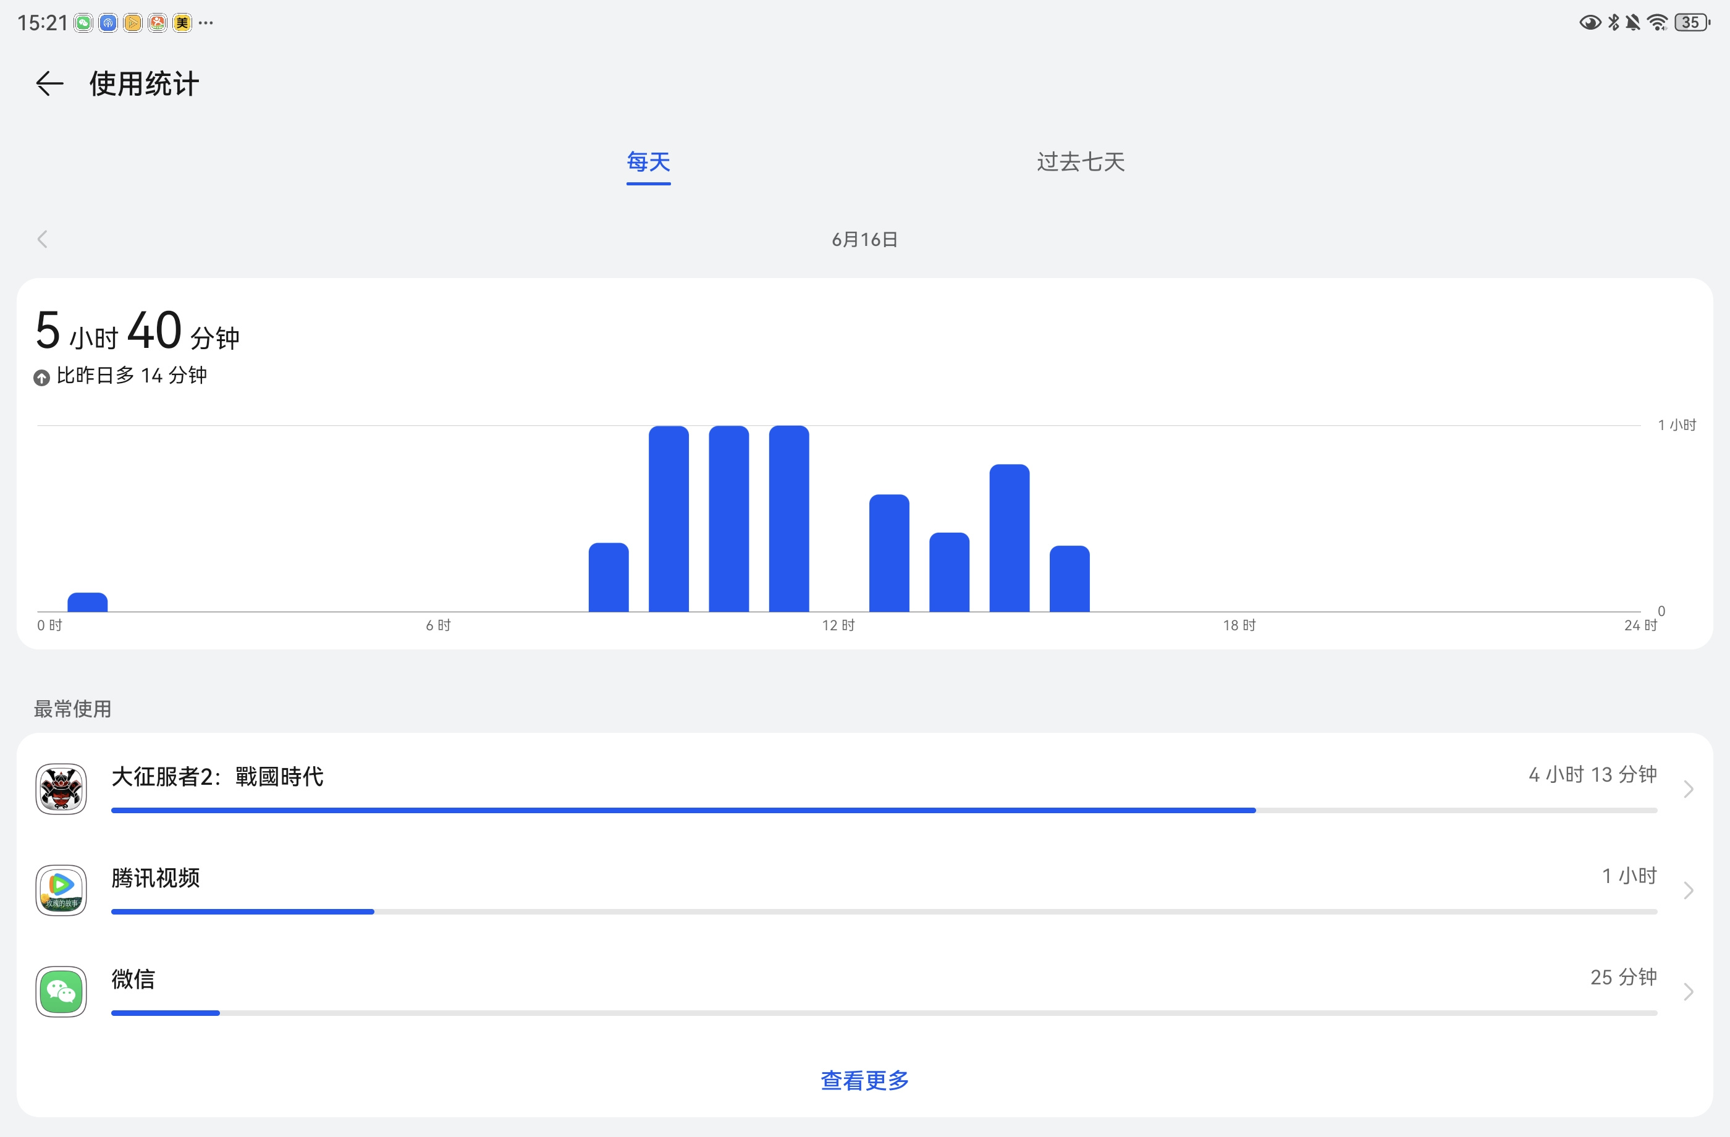
Task: Tap the yellow 美 notification icon
Action: [x=182, y=23]
